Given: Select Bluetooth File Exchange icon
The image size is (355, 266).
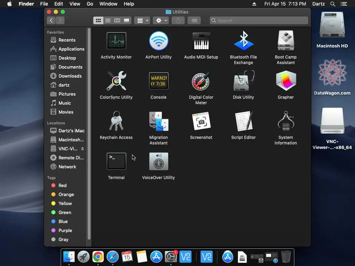Looking at the screenshot, I should [243, 41].
